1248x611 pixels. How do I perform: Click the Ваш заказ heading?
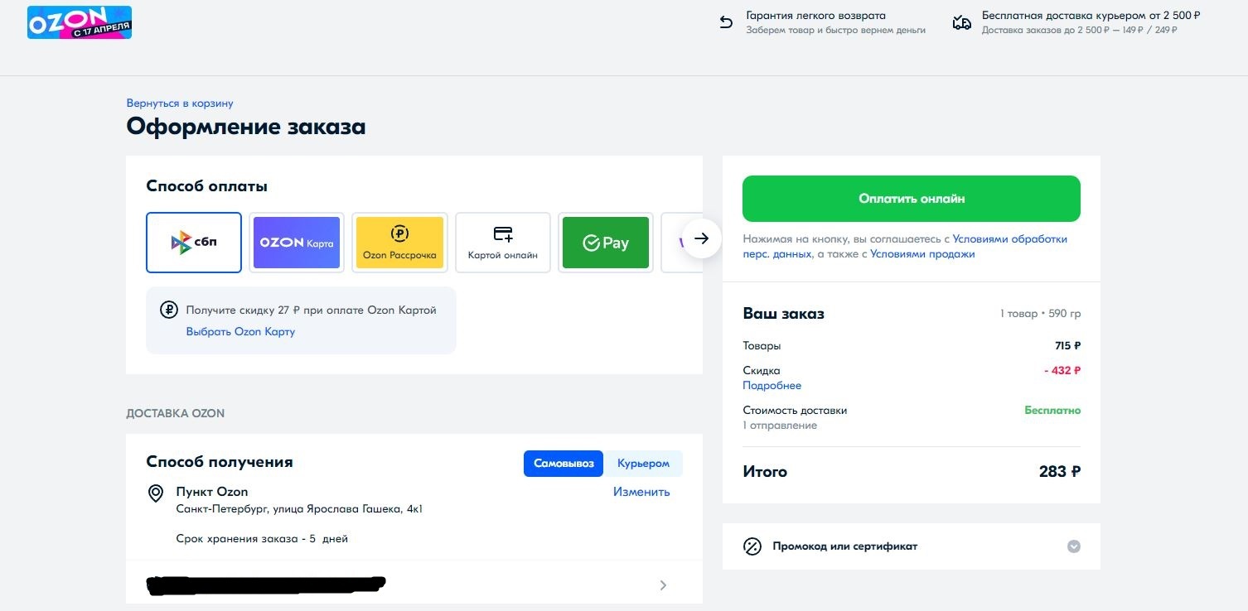click(x=784, y=314)
